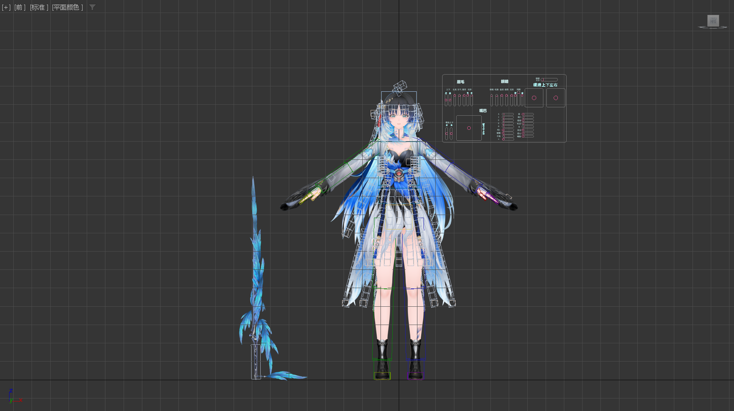This screenshot has height=411, width=734.
Task: Click the 眼睛上下左右 label
Action: [x=545, y=85]
